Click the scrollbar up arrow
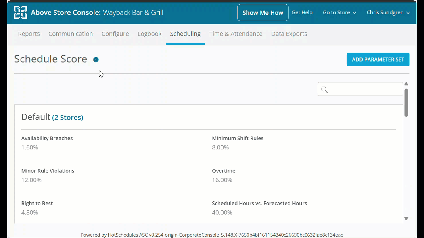Image resolution: width=424 pixels, height=238 pixels. 406,84
